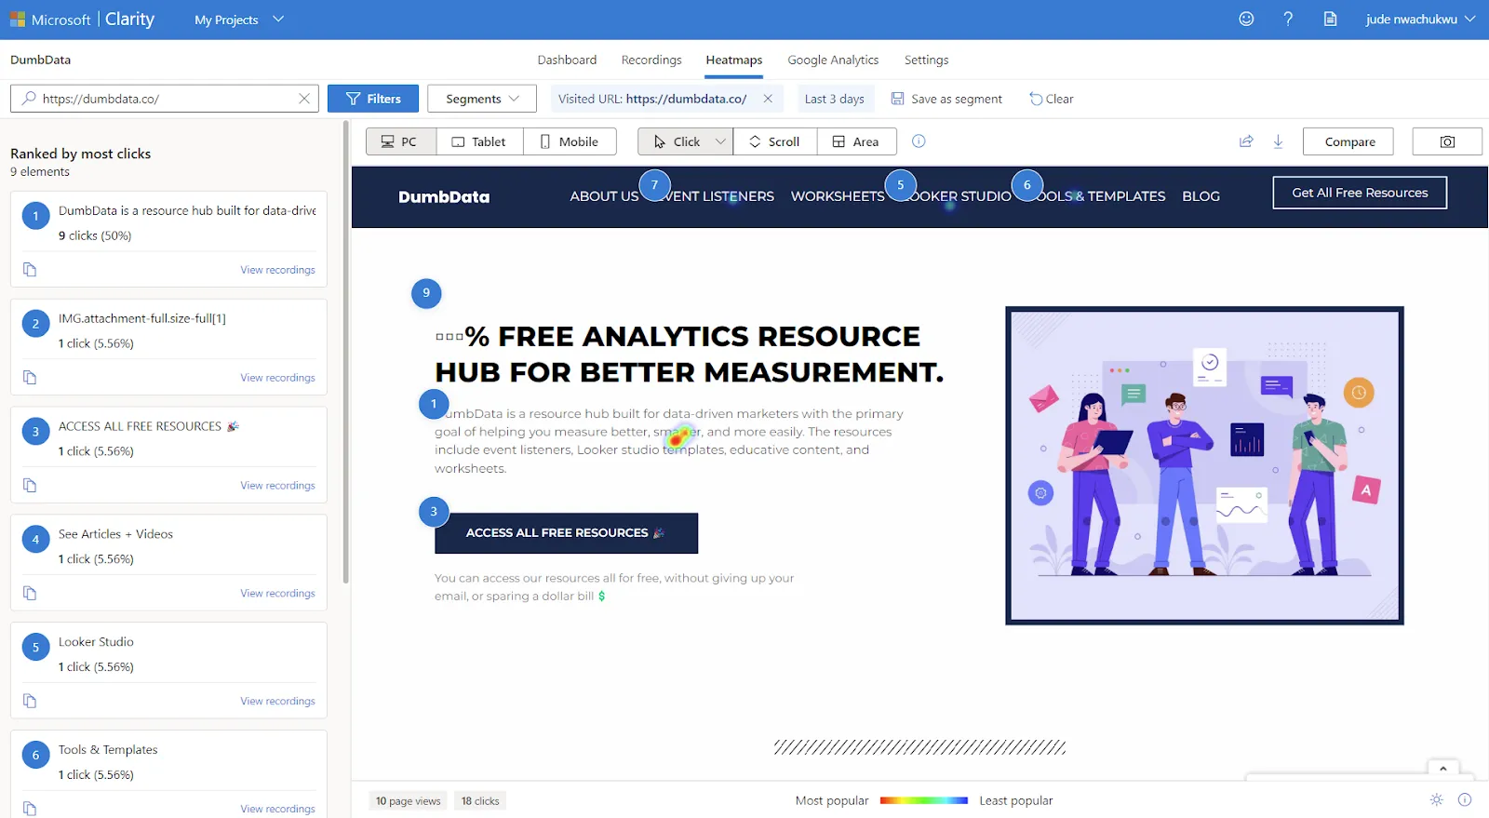Select heatmap marker number 6
Image resolution: width=1489 pixels, height=818 pixels.
[x=1027, y=185]
